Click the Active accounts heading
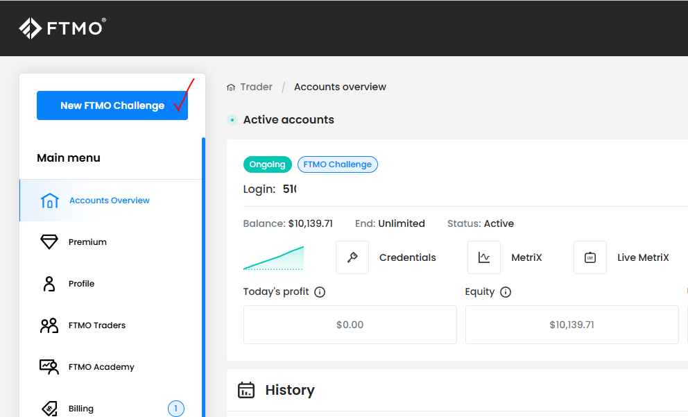 click(x=289, y=120)
